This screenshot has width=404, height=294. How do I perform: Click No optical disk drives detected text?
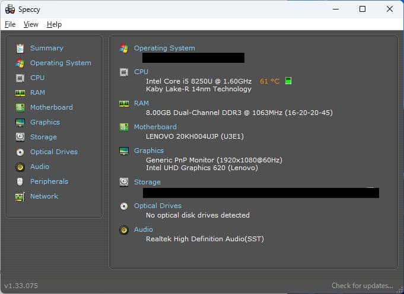point(198,215)
